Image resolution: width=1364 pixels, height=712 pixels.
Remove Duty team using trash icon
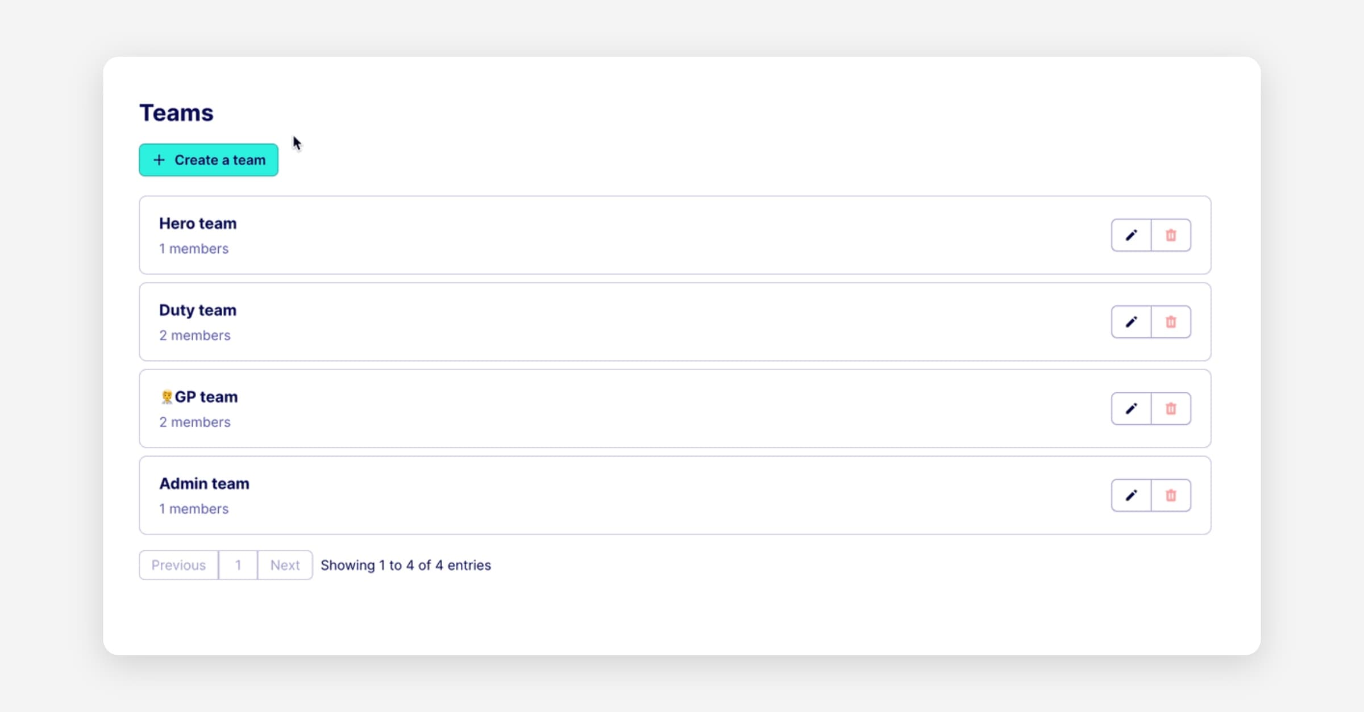pyautogui.click(x=1171, y=322)
